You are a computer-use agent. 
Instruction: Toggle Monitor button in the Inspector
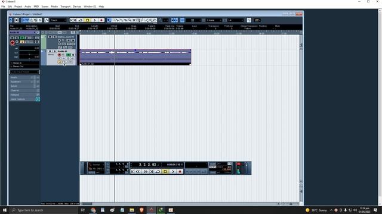click(x=17, y=42)
